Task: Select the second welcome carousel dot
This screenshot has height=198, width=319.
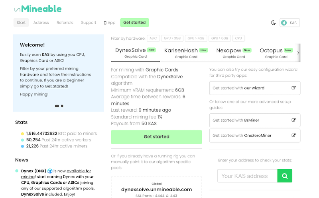Action: pos(62,106)
